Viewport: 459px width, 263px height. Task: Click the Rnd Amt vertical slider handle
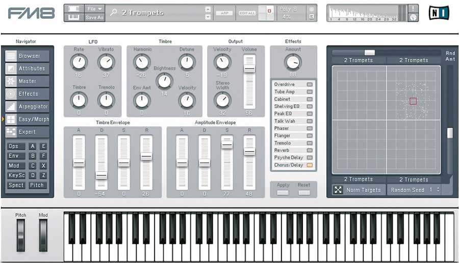click(x=450, y=133)
